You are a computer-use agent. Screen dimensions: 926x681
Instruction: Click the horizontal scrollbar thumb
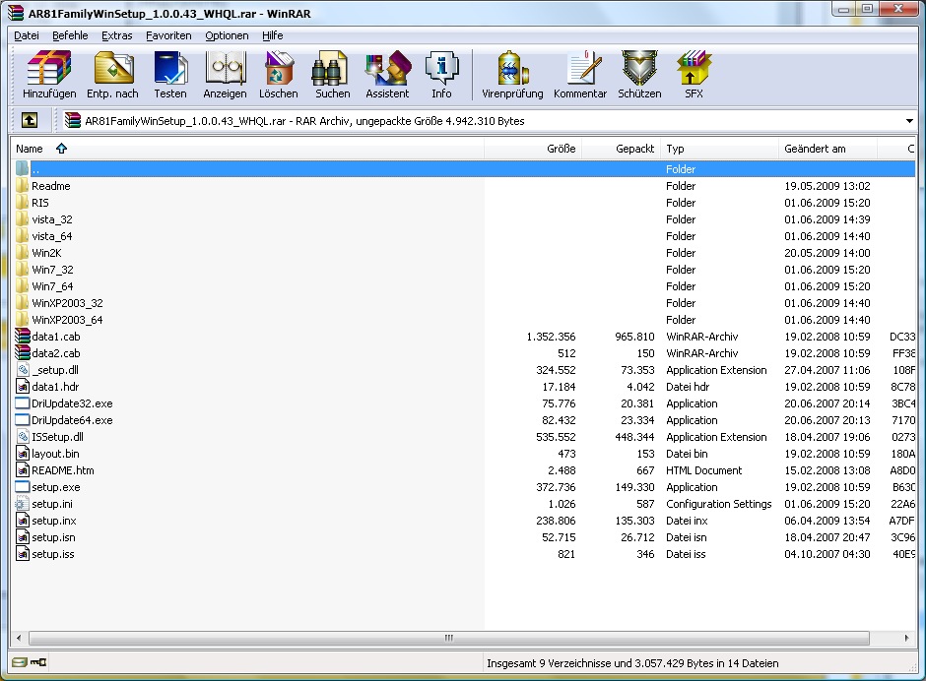coord(449,638)
